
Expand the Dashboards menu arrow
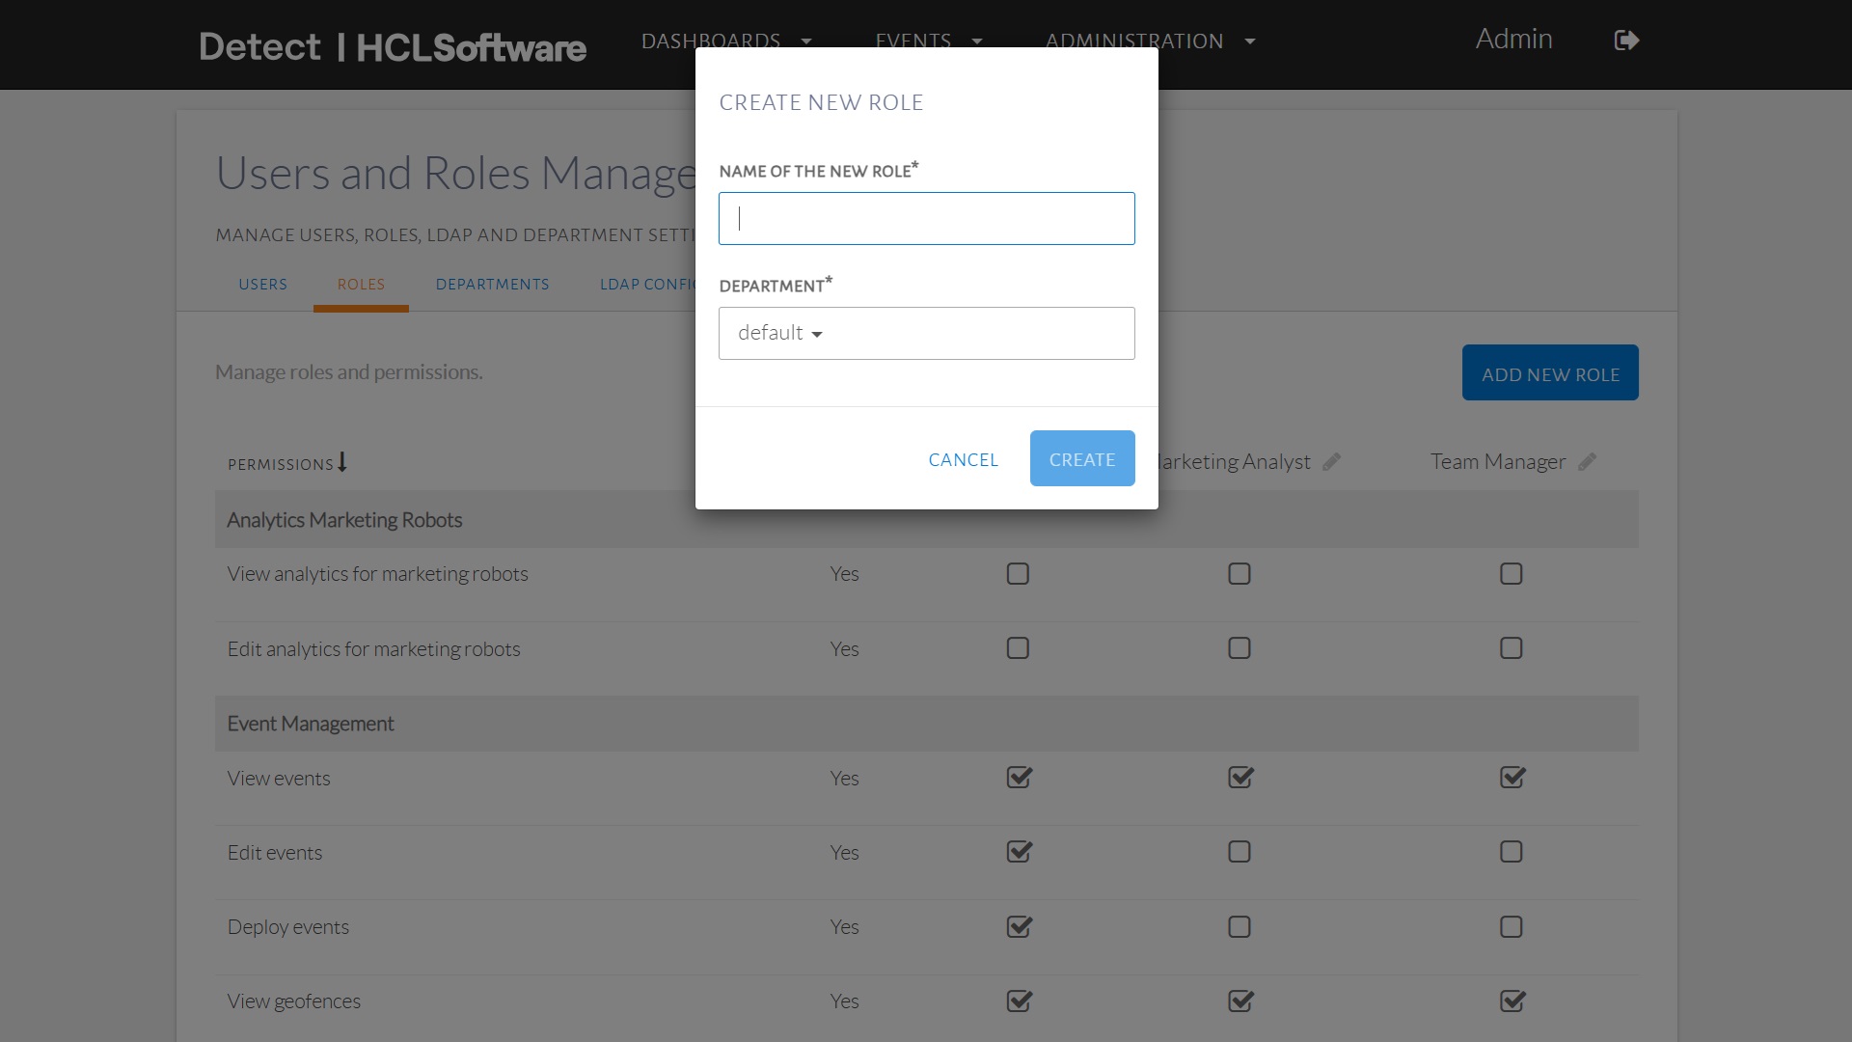(806, 41)
